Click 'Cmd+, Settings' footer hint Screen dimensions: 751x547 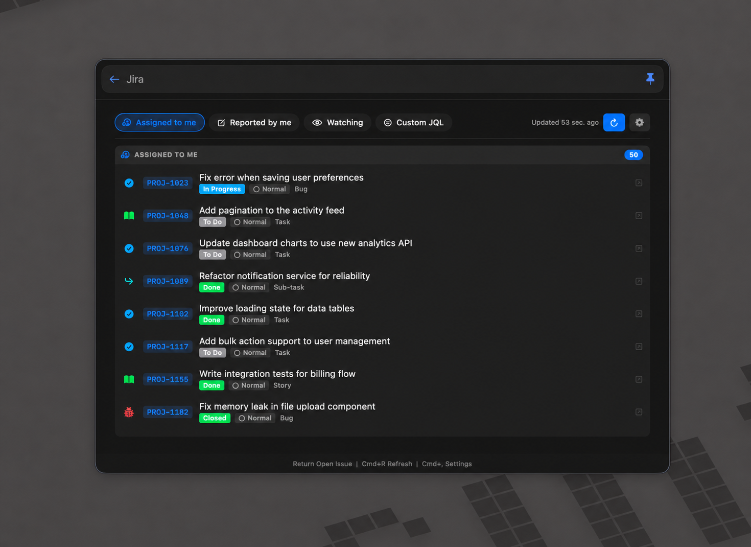(x=447, y=464)
